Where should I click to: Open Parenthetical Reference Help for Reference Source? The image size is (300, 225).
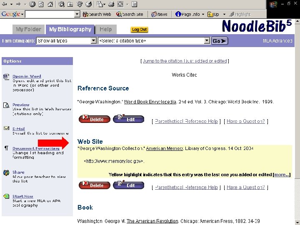pos(186,121)
